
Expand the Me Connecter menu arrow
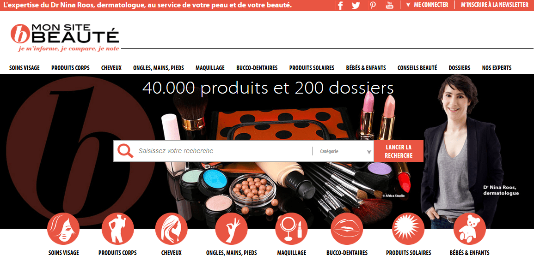click(408, 5)
